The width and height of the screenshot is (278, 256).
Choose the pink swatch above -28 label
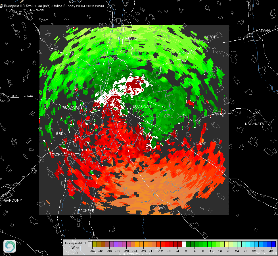(x=129, y=244)
